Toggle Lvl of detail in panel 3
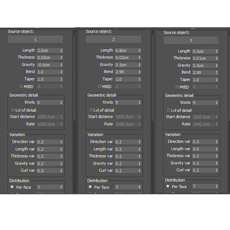The width and height of the screenshot is (230, 230). point(168,110)
